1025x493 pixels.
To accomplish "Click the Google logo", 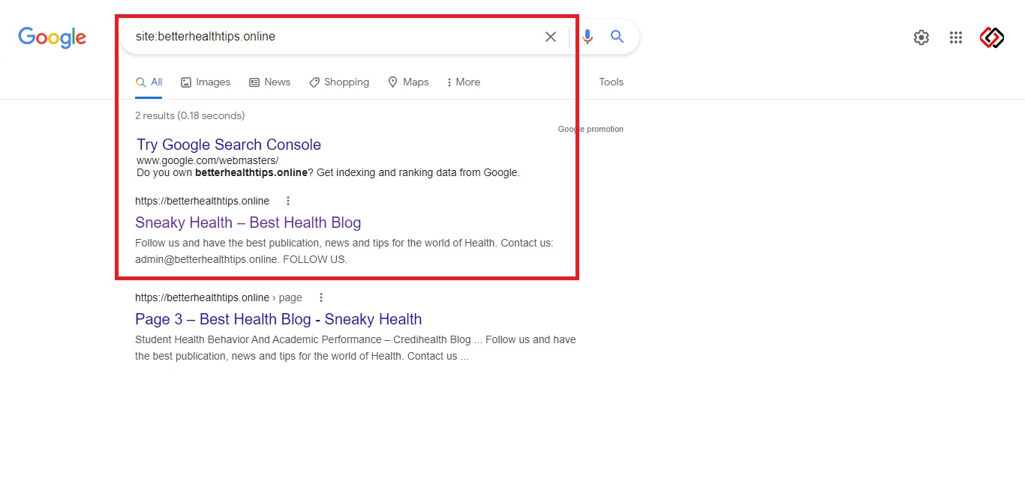I will coord(53,37).
